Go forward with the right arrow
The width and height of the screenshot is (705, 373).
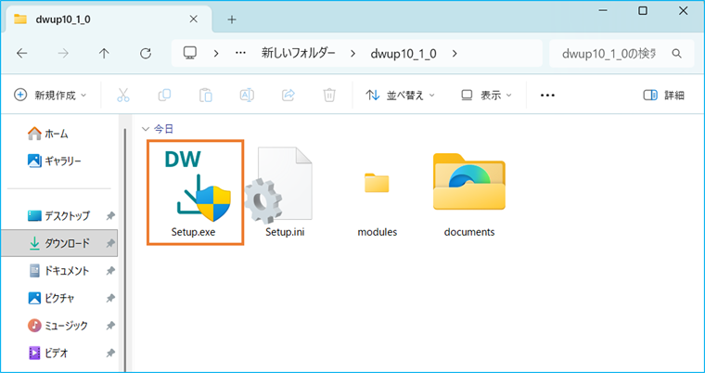(x=63, y=54)
